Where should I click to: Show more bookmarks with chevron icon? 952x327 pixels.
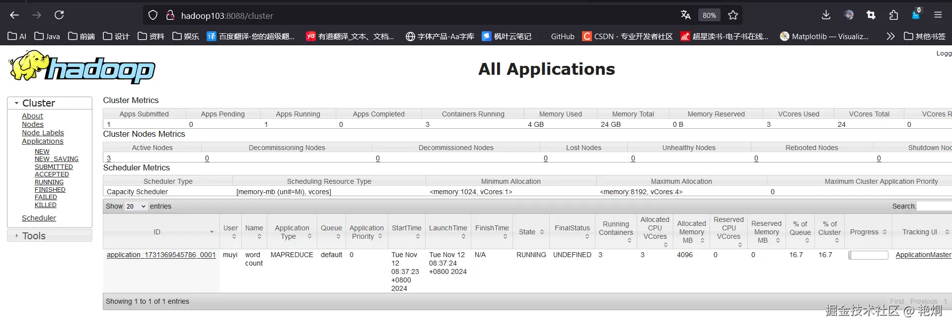(x=890, y=36)
